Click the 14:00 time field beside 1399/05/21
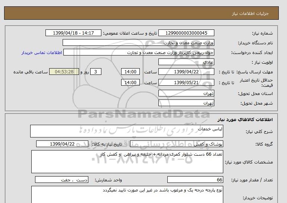Screen dimensions: 287x203 click(130, 82)
